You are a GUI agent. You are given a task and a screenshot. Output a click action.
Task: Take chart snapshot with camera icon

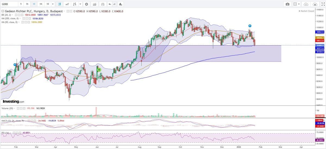287,4
